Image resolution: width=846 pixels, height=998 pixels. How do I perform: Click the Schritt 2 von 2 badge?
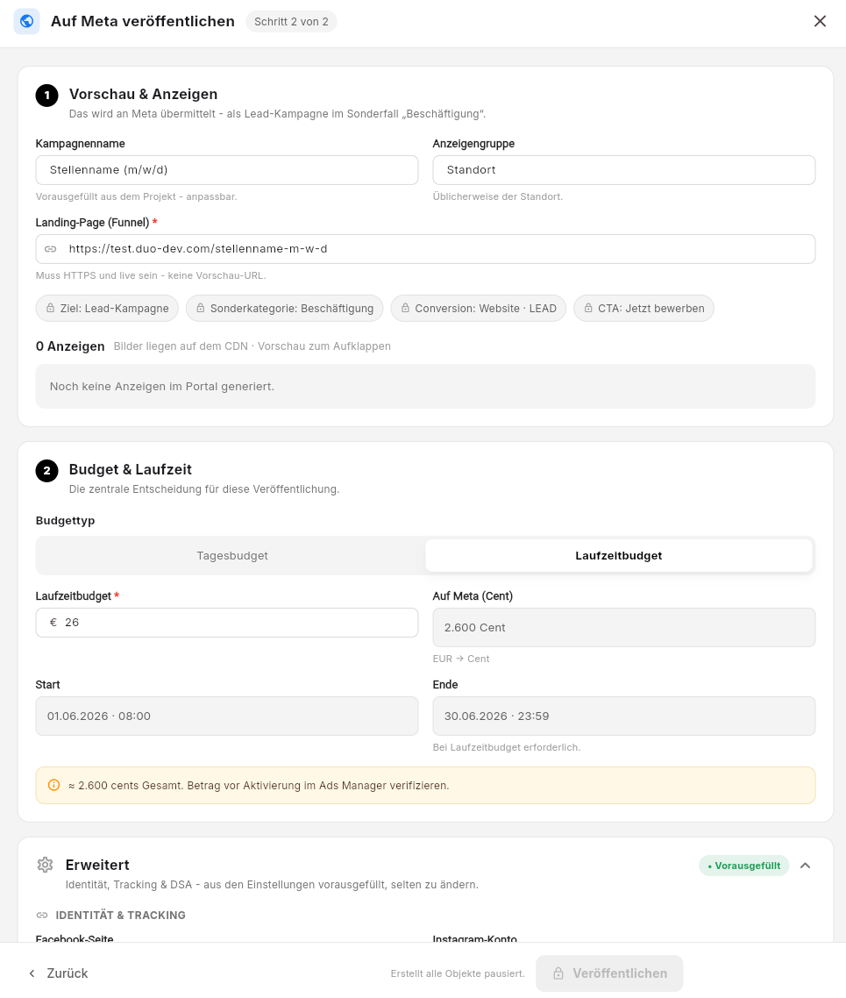(x=291, y=22)
